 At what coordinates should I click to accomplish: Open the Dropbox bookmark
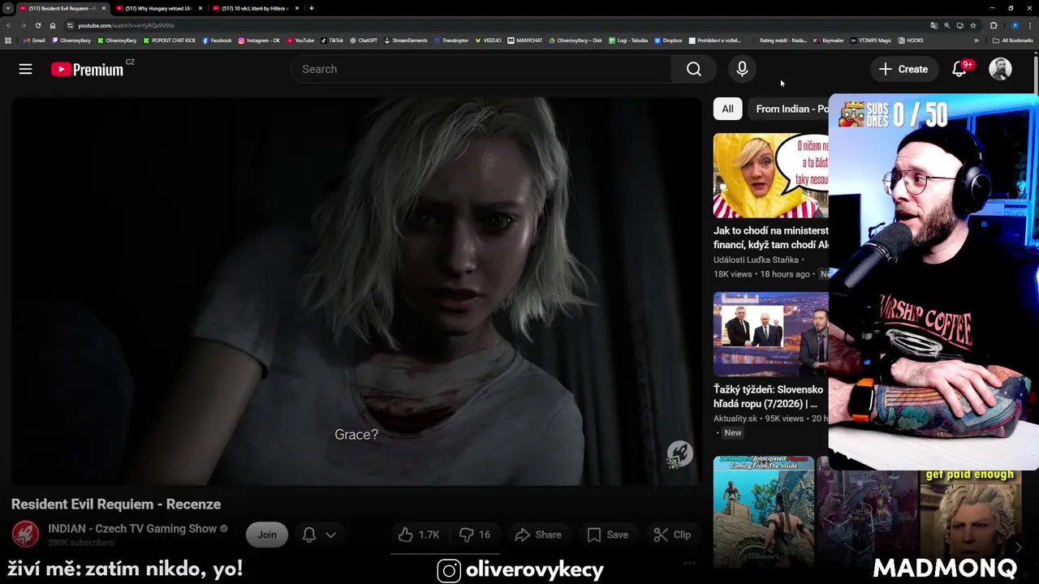coord(668,40)
